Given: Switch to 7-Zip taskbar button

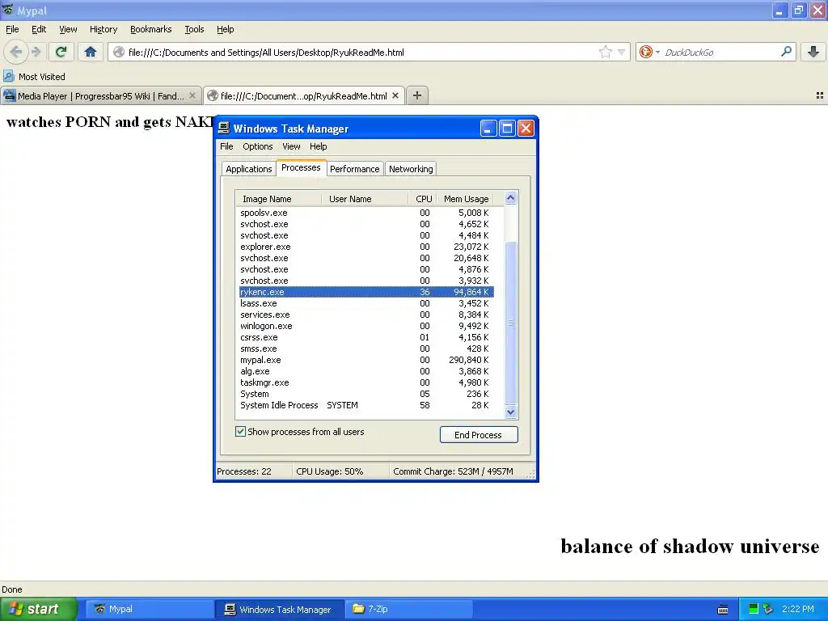Looking at the screenshot, I should click(408, 609).
